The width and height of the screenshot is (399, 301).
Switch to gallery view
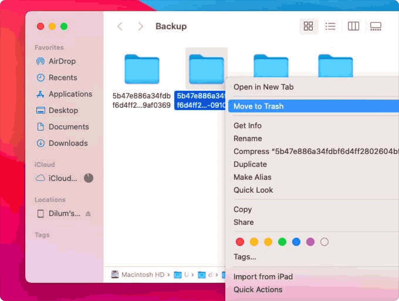(376, 26)
